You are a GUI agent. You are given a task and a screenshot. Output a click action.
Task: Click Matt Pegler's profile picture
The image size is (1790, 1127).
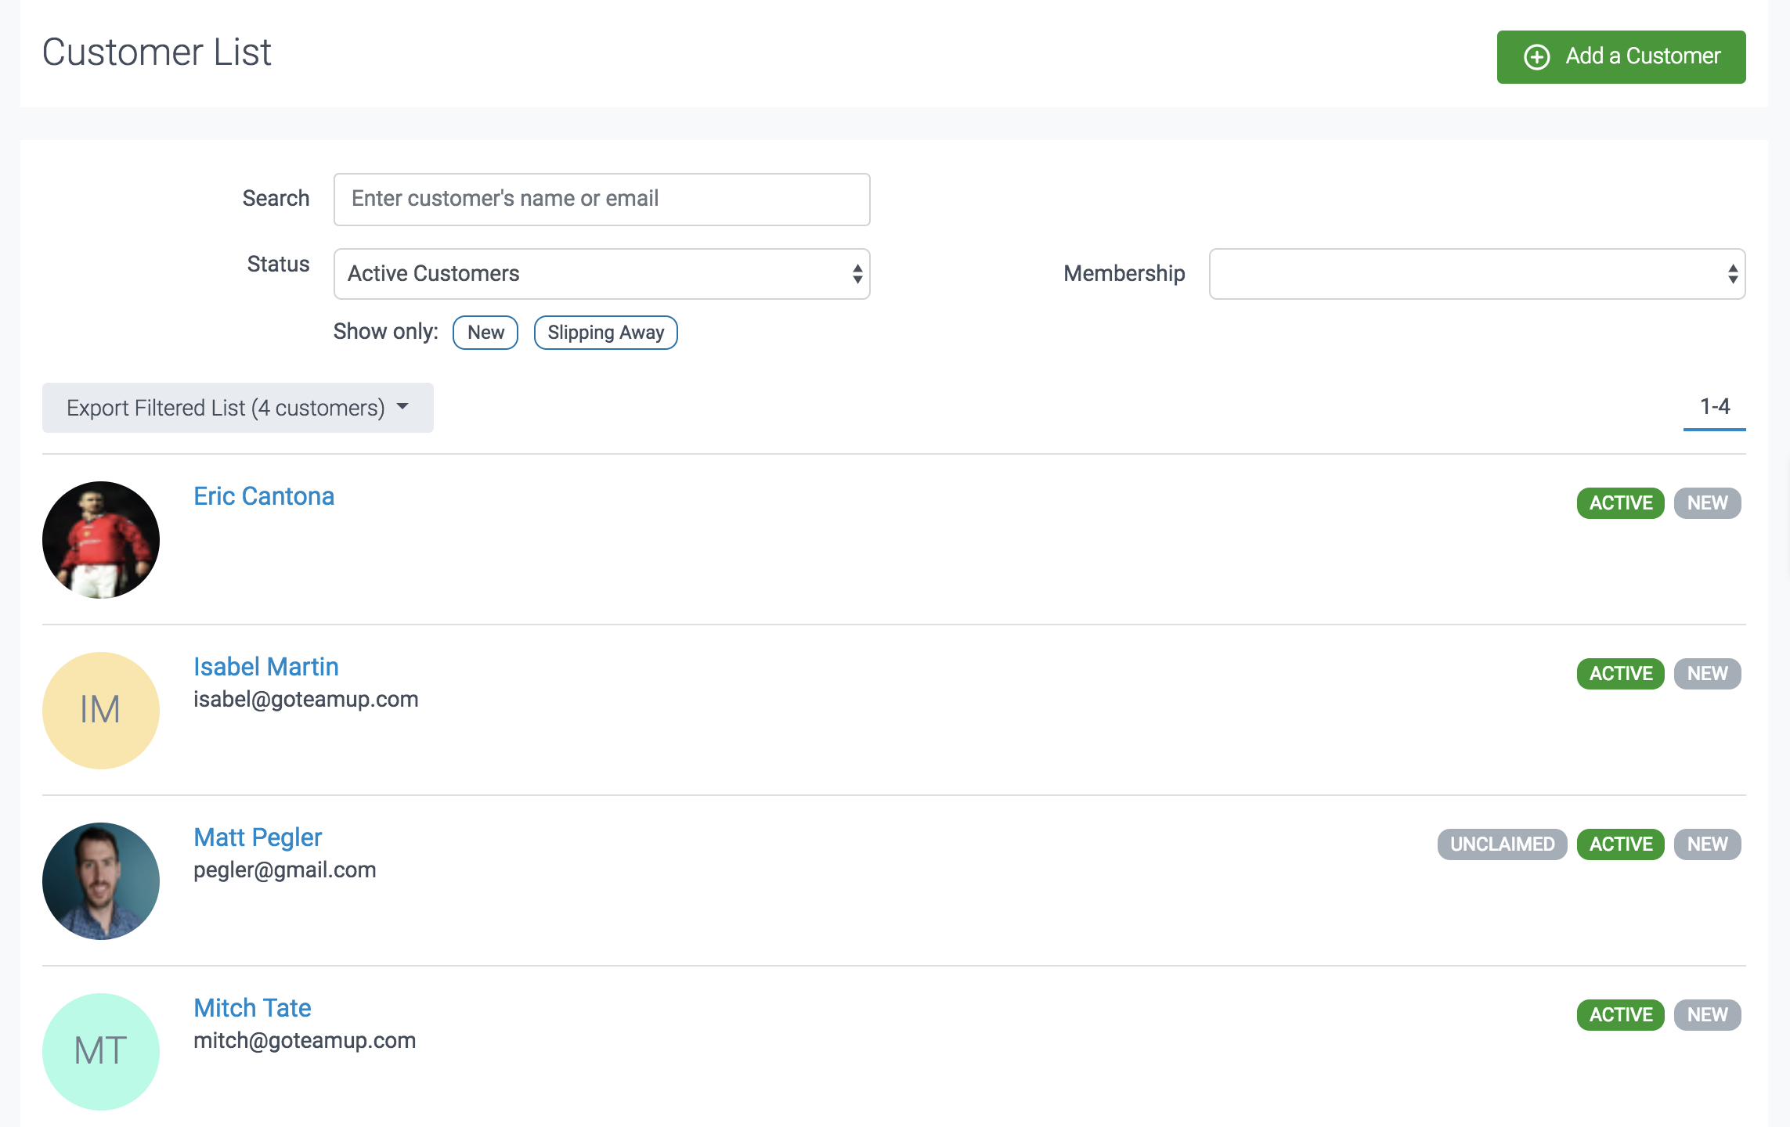coord(101,881)
